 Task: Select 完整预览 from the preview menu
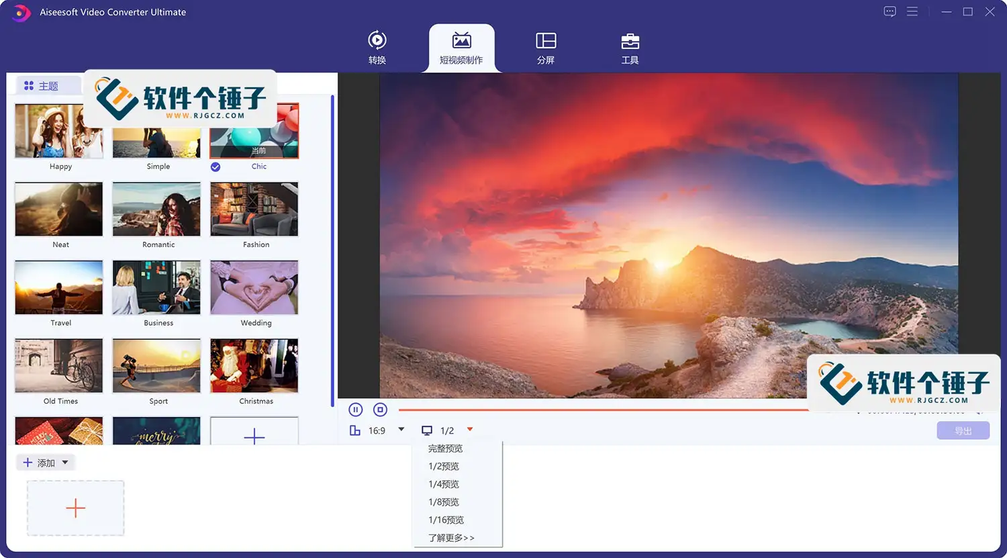pyautogui.click(x=445, y=448)
